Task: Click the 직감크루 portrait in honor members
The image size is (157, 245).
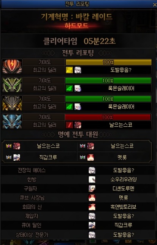Action: (17, 157)
